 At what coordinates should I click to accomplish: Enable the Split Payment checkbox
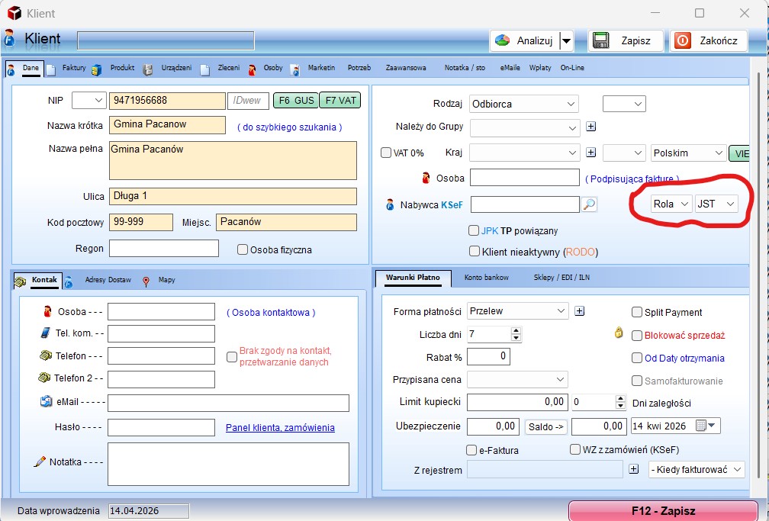[x=636, y=312]
